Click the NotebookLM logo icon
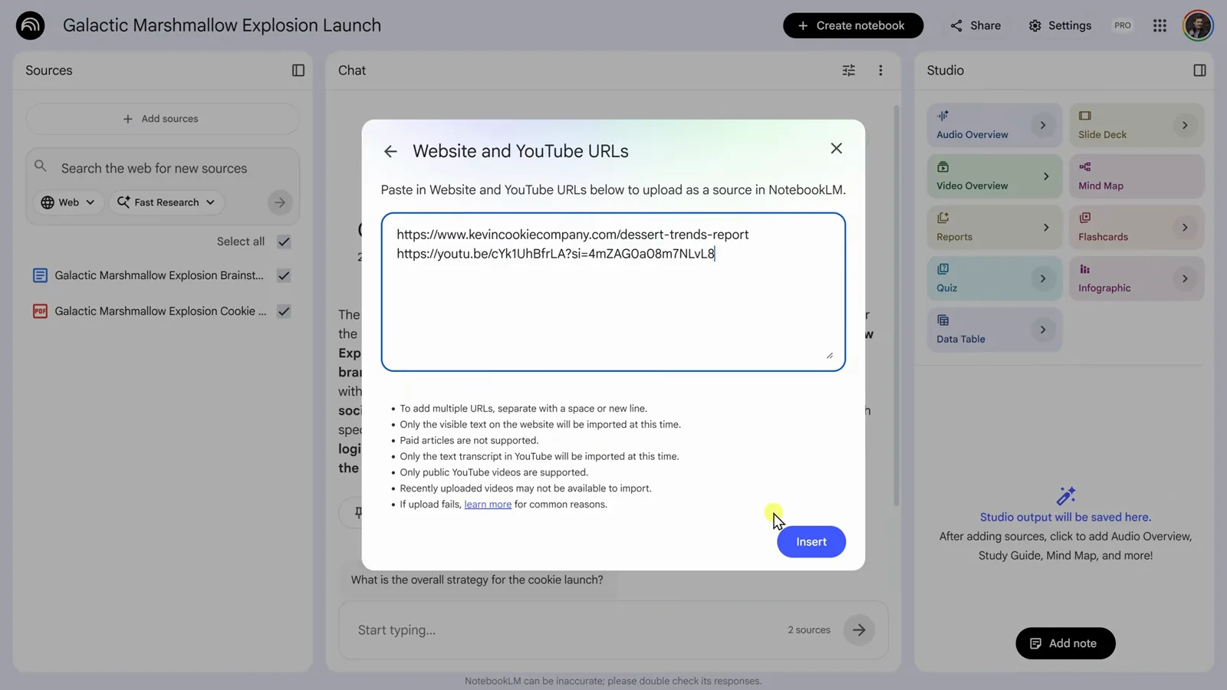 pyautogui.click(x=30, y=25)
